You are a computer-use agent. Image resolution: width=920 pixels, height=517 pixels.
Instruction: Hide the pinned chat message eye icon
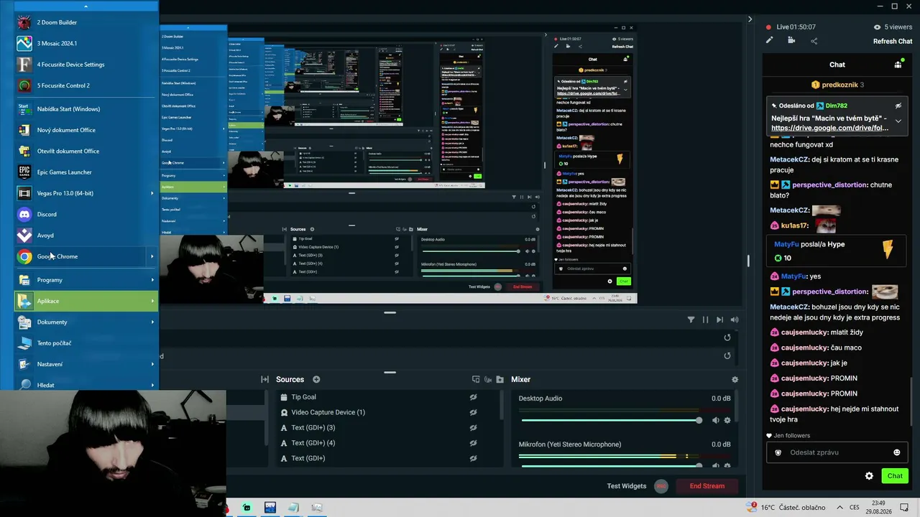898,106
